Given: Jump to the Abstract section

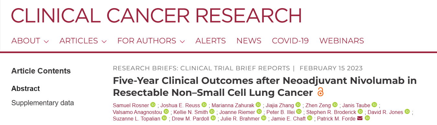Looking at the screenshot, I should (x=26, y=88).
